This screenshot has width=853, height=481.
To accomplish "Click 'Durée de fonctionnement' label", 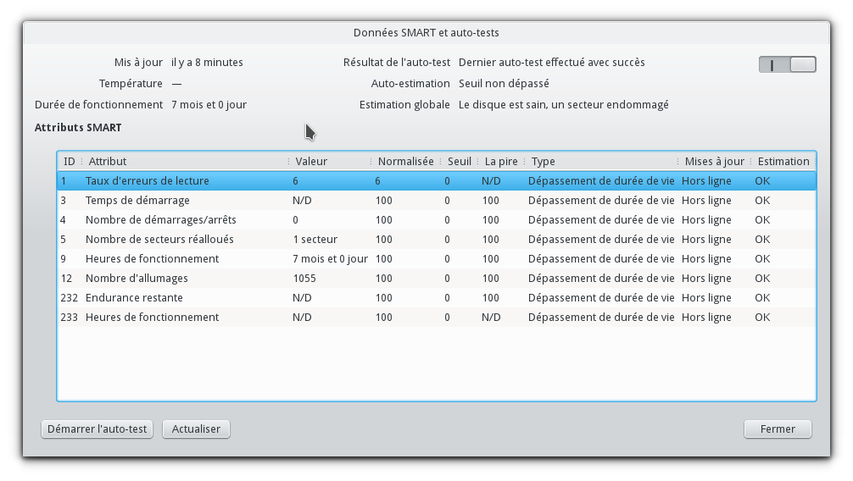I will pyautogui.click(x=98, y=105).
